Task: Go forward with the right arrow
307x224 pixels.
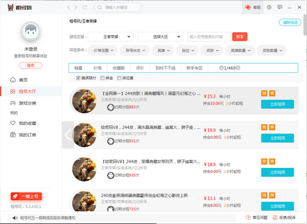Action: 76,8
